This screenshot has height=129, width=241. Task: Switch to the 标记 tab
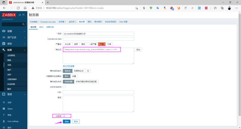coord(41,27)
